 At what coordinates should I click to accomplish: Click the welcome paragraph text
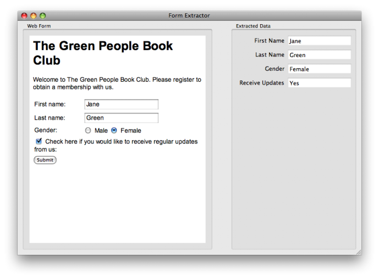pos(117,83)
